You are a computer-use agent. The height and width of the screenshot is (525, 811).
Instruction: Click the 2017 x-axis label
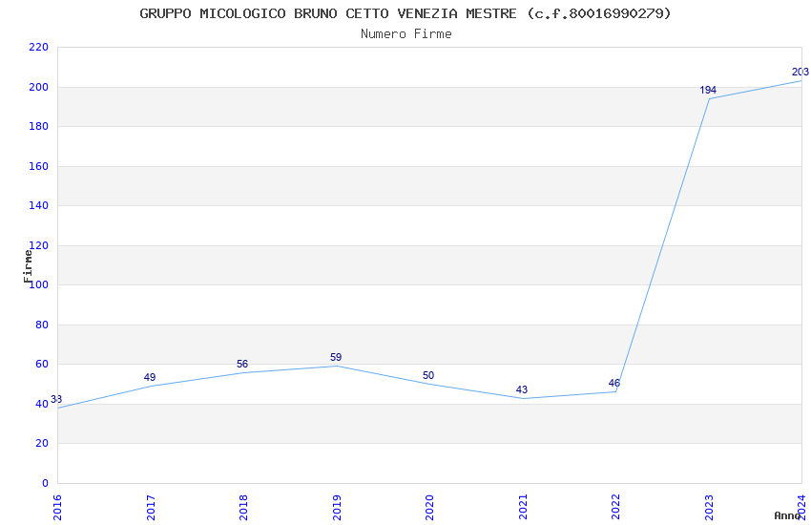click(151, 508)
